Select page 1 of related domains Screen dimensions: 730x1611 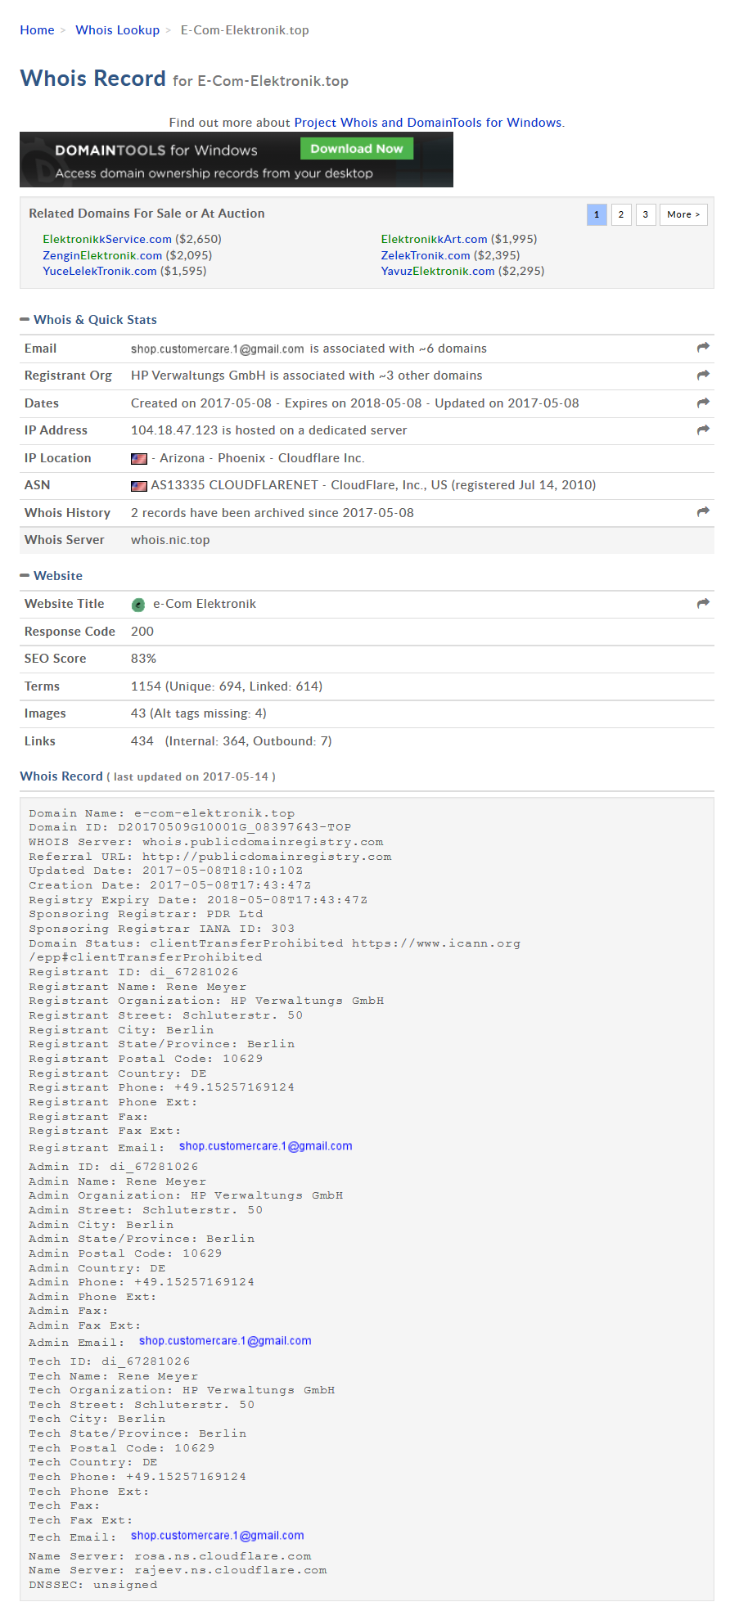(x=597, y=214)
